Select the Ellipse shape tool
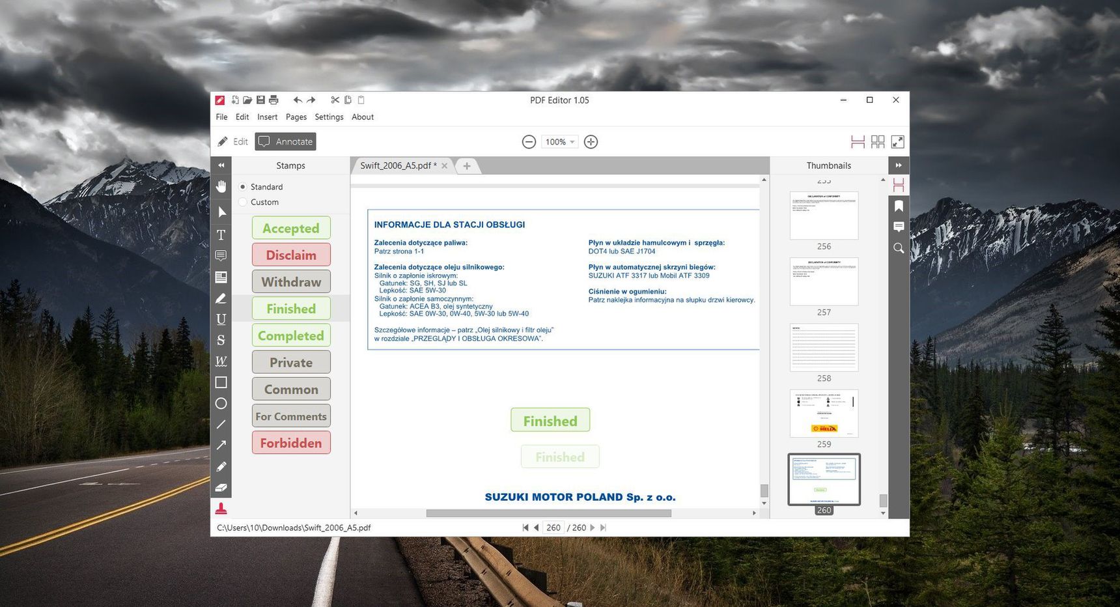The height and width of the screenshot is (607, 1120). pos(221,404)
